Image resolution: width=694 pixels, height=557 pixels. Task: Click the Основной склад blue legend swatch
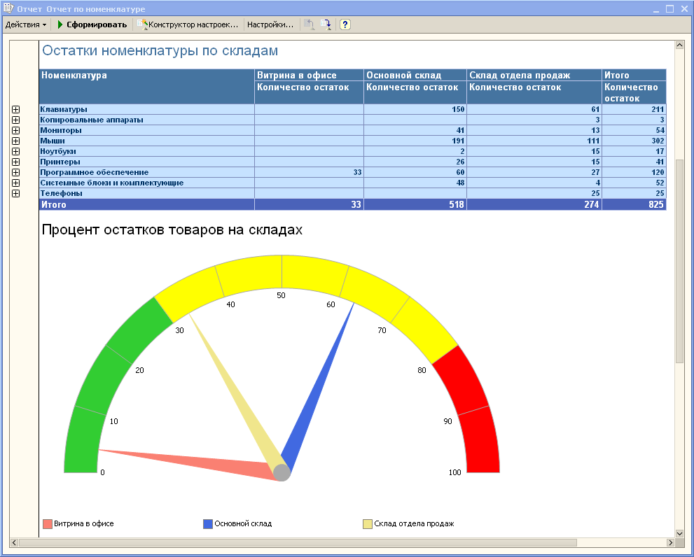(207, 524)
